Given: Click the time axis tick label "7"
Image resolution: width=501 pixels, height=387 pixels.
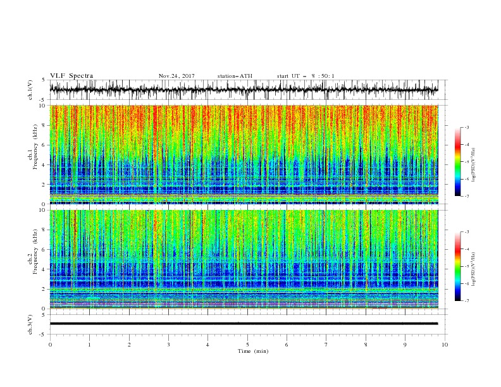Looking at the screenshot, I should point(326,345).
